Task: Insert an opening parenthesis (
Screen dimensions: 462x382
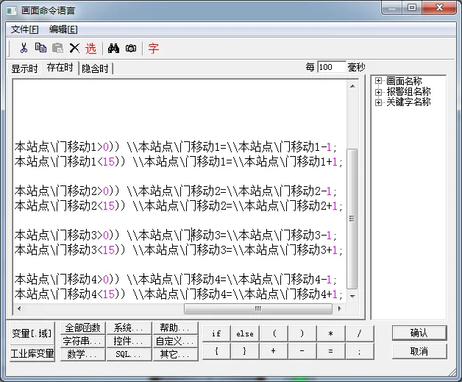Action: point(274,333)
